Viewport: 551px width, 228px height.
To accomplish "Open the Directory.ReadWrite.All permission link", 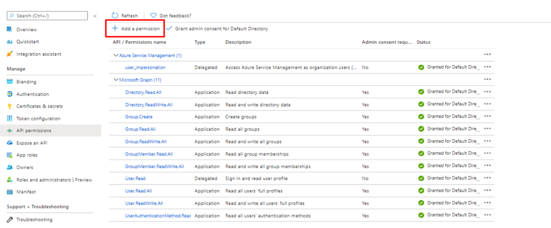I will click(149, 104).
